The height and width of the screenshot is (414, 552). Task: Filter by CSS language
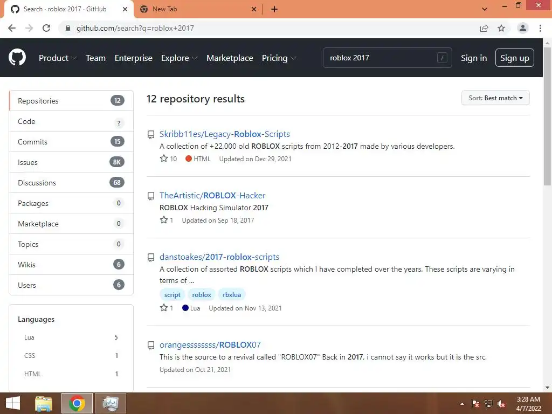tap(71, 356)
